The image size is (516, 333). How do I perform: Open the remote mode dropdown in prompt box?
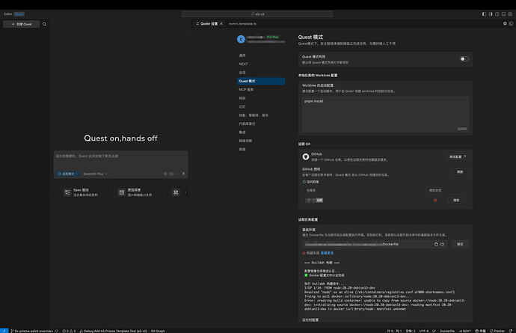(68, 174)
